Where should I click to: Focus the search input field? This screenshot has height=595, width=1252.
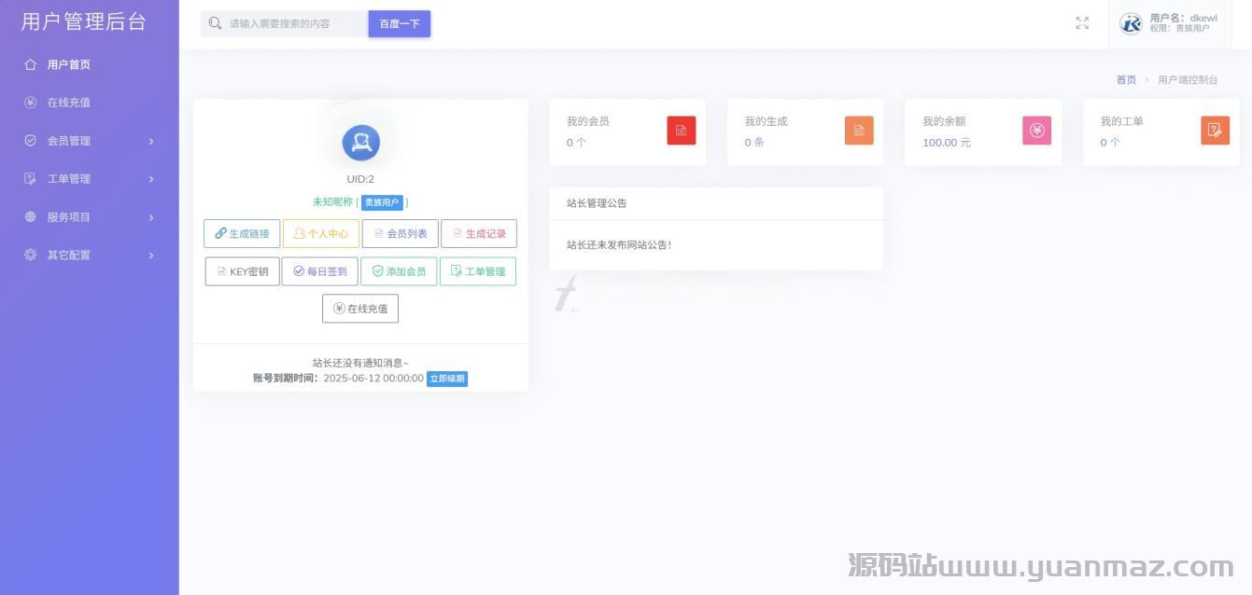click(297, 23)
